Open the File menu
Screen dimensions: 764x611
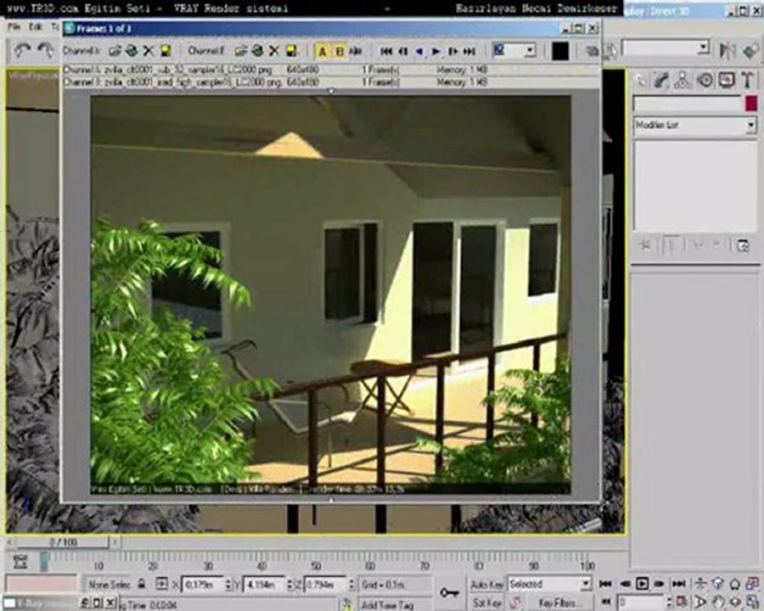(14, 27)
